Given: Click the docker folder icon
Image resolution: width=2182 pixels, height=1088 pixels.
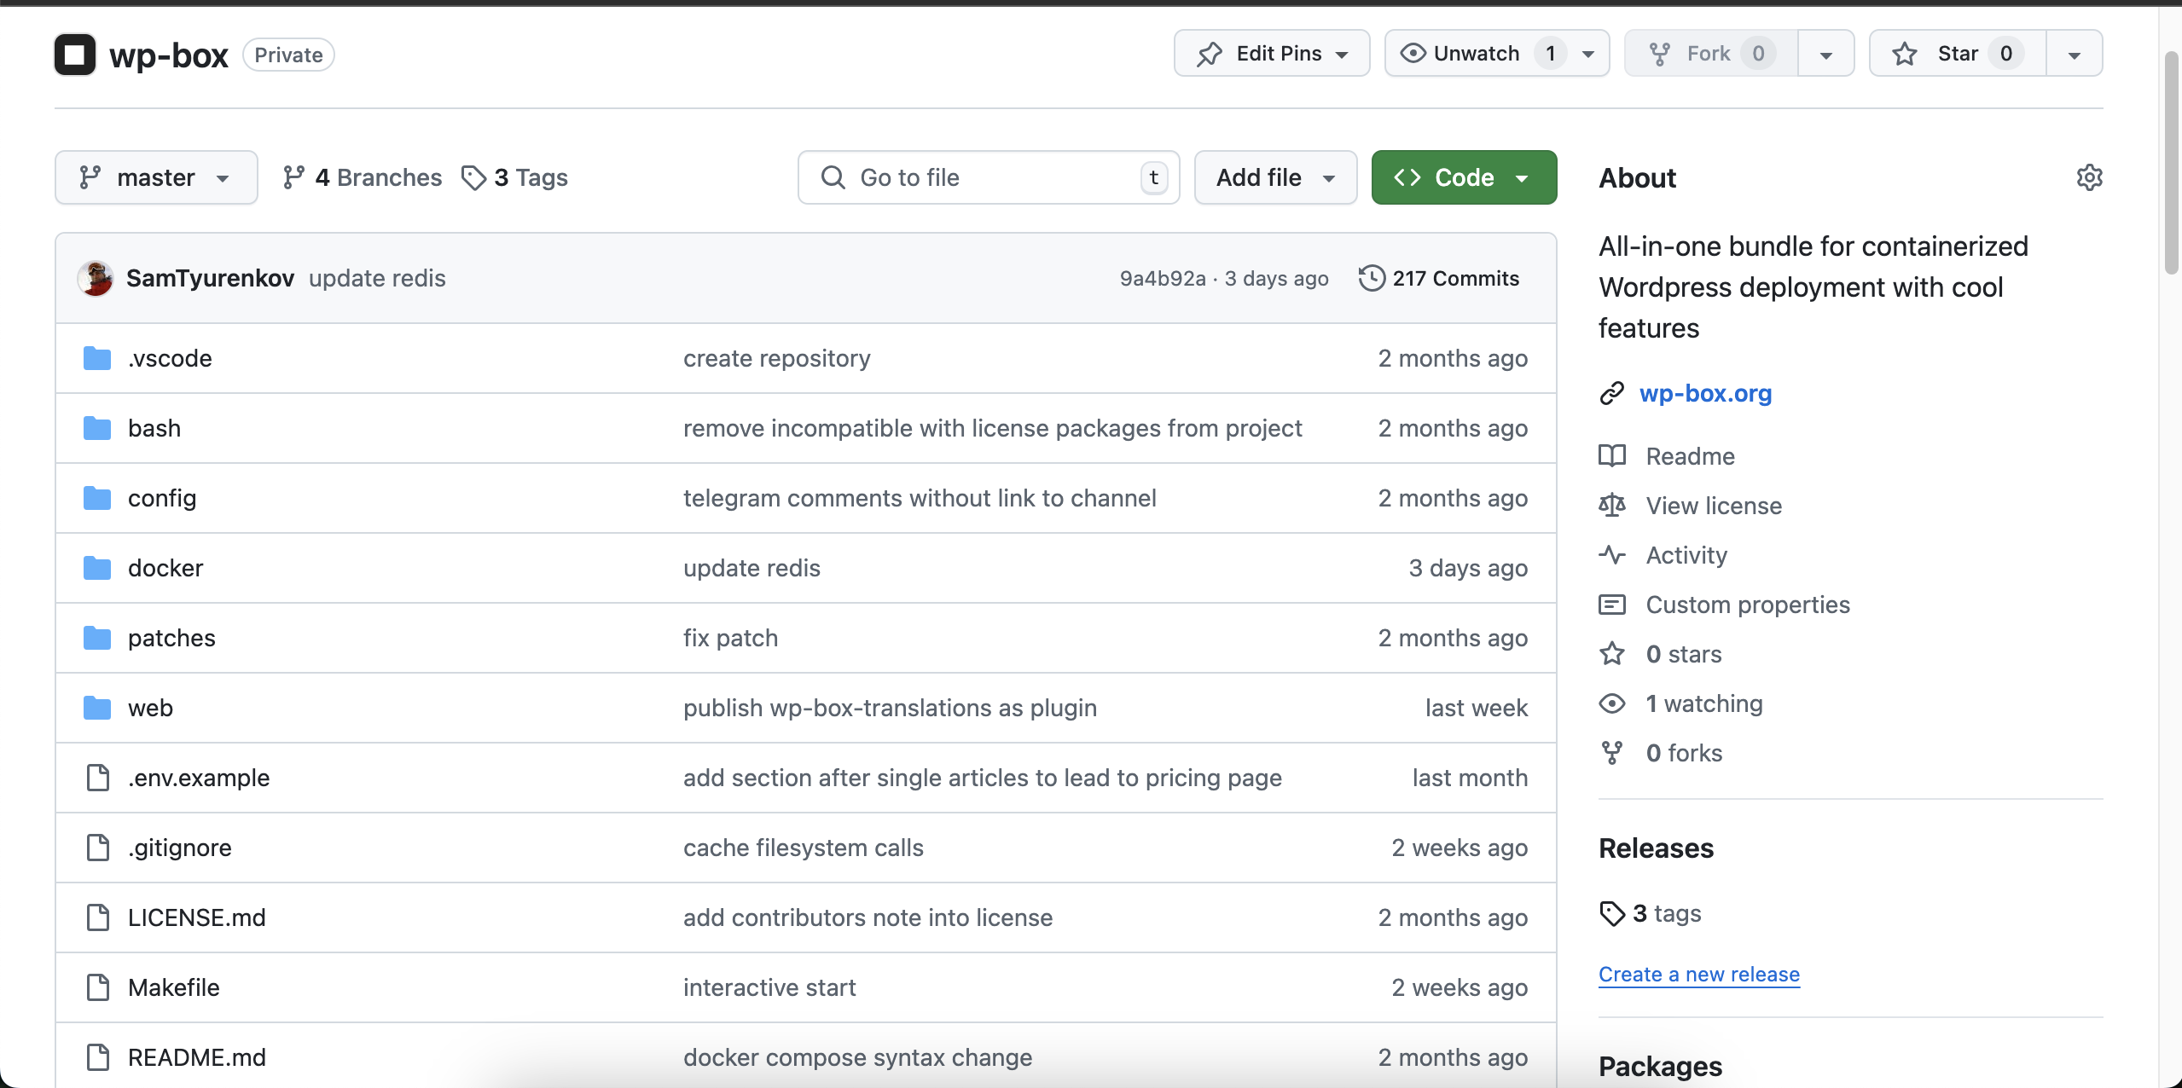Looking at the screenshot, I should pyautogui.click(x=97, y=568).
